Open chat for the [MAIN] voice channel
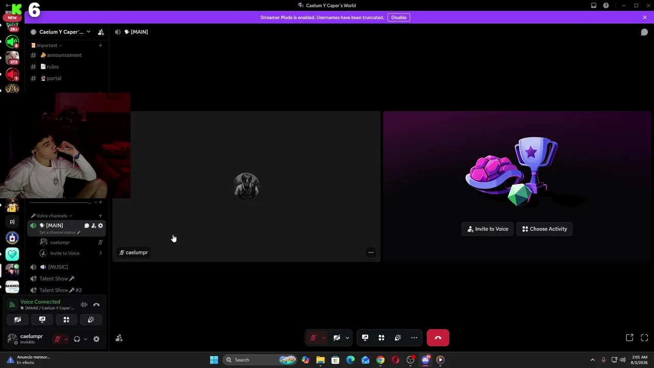This screenshot has width=654, height=368. click(86, 225)
